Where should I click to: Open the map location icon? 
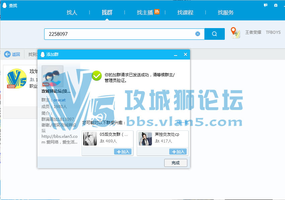(x=235, y=32)
